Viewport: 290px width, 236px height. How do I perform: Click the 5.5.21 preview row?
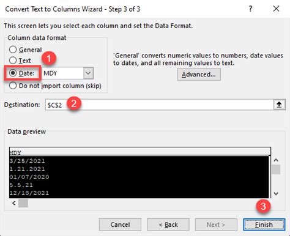click(x=139, y=185)
